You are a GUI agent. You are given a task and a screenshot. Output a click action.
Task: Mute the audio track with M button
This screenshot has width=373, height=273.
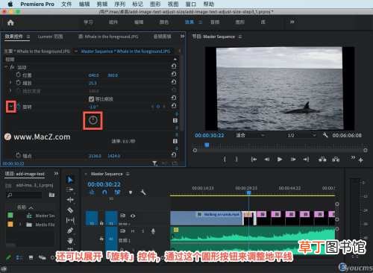[x=133, y=231]
